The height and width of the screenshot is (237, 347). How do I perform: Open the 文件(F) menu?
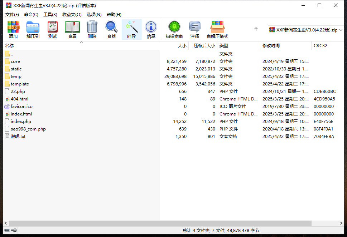tap(12, 15)
